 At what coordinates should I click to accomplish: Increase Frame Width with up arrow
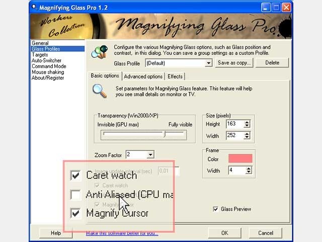point(249,168)
